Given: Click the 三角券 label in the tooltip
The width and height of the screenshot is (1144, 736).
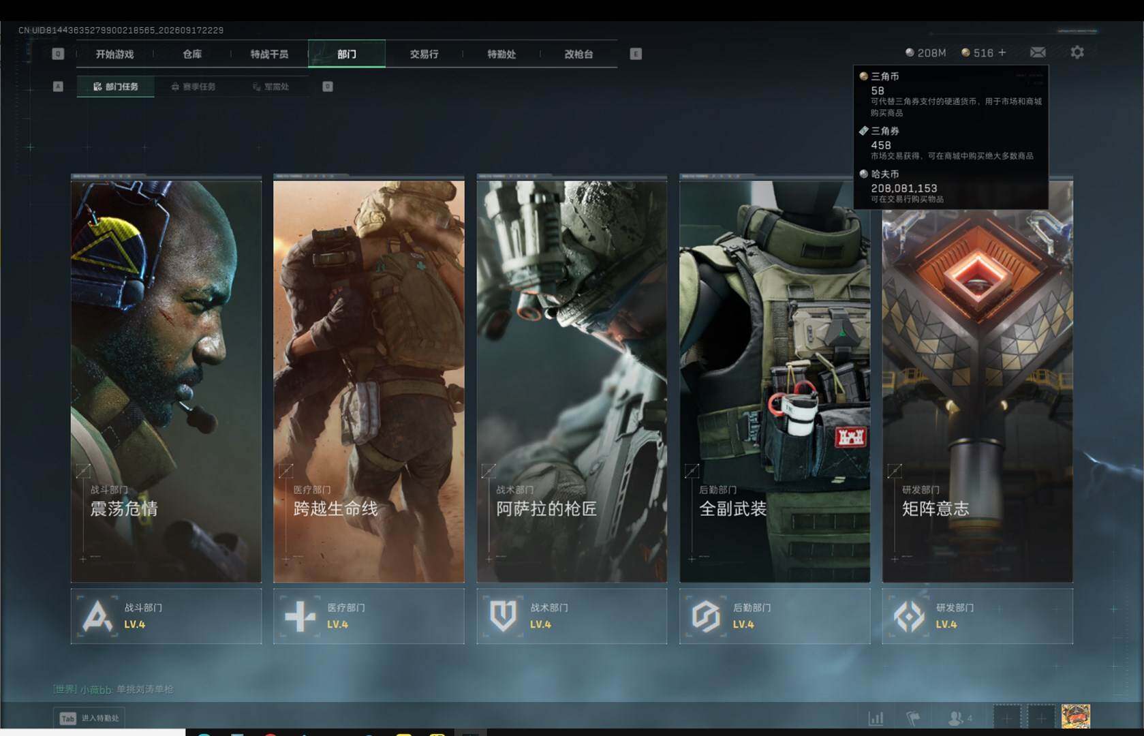Looking at the screenshot, I should [x=884, y=131].
